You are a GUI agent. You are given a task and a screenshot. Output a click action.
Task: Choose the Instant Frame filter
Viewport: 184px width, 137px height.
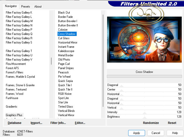(x=66, y=47)
